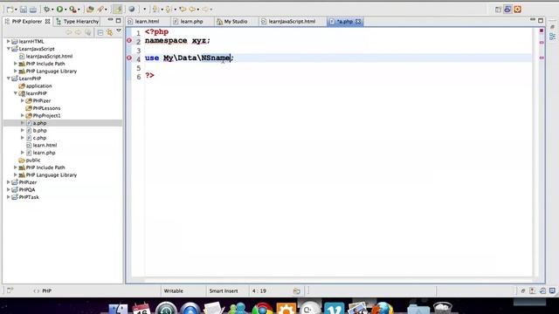Open the learn.php editor tab
Screen dimensions: 559x314
point(191,21)
